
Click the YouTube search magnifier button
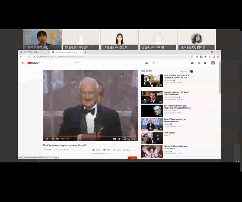[154, 63]
